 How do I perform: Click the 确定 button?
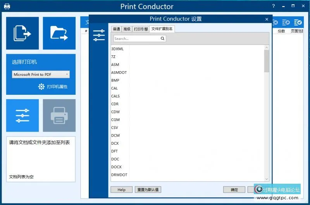click(x=234, y=190)
